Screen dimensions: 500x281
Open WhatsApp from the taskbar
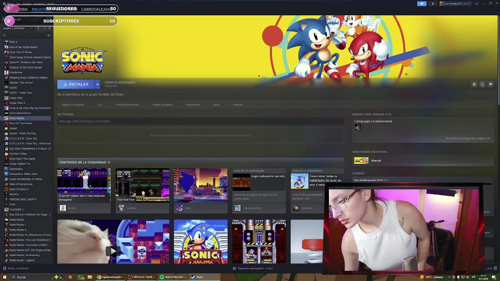(80, 277)
